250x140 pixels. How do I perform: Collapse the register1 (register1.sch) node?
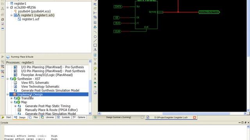point(11,15)
